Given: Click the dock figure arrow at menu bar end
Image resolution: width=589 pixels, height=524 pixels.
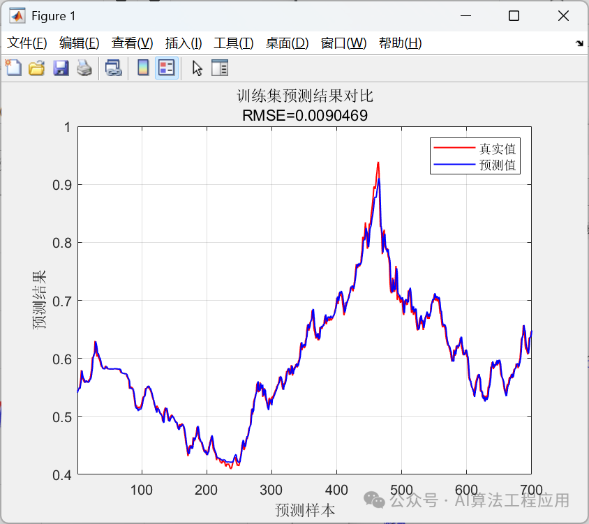Looking at the screenshot, I should point(580,43).
